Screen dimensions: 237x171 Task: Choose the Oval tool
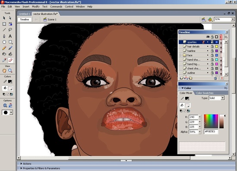pos(4,42)
